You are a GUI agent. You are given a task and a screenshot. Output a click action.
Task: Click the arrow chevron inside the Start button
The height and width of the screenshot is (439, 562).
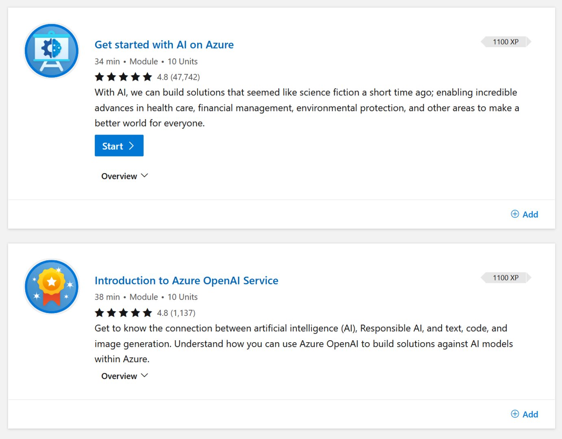(x=131, y=146)
